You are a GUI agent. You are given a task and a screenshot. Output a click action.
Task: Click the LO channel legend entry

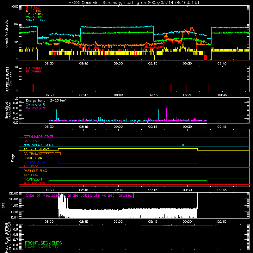tap(35, 68)
